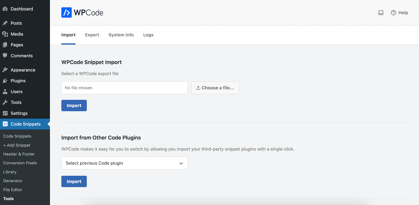Viewport: 419px width, 205px height.
Task: Click the Users person icon
Action: [x=5, y=92]
